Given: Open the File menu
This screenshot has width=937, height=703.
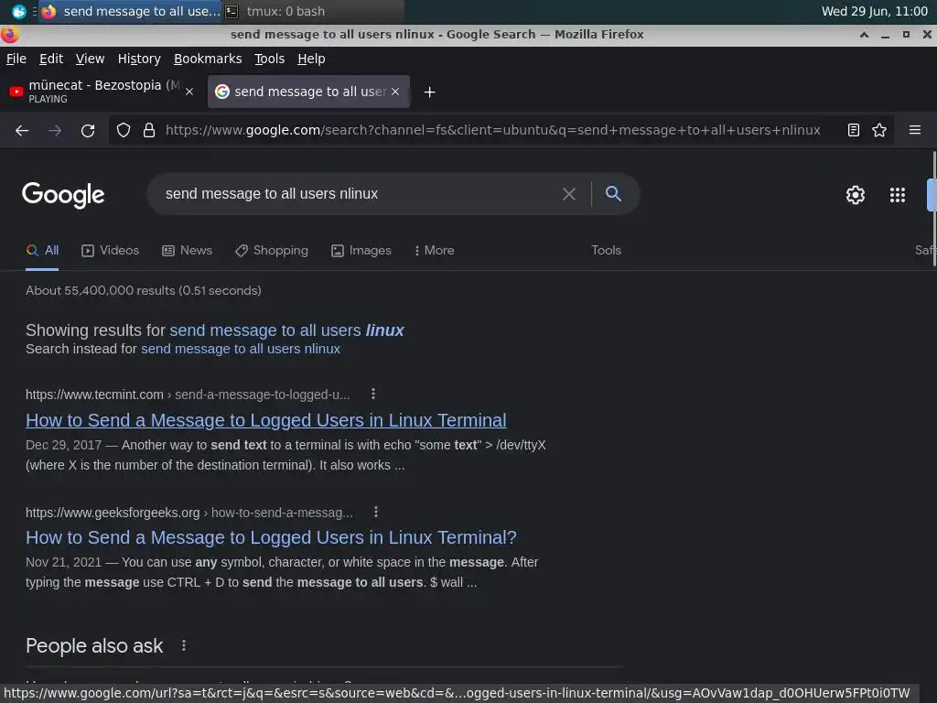Looking at the screenshot, I should pos(16,59).
